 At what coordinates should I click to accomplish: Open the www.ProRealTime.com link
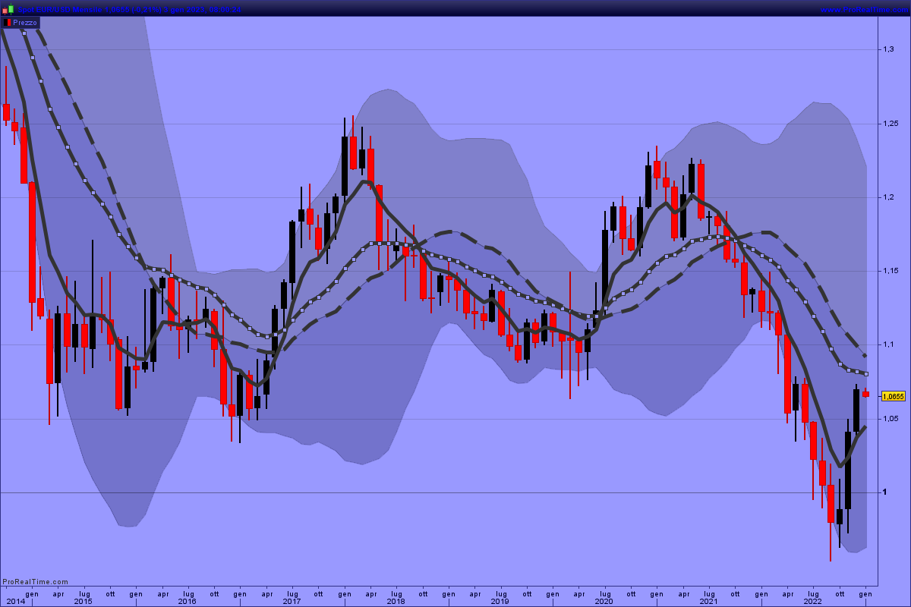pos(864,9)
